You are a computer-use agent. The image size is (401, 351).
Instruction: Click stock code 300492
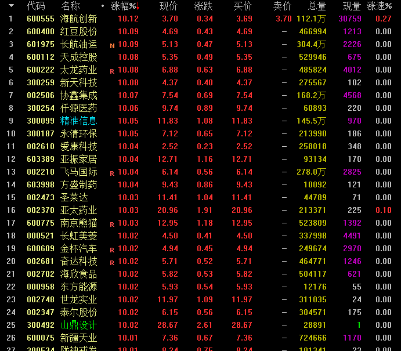click(41, 325)
